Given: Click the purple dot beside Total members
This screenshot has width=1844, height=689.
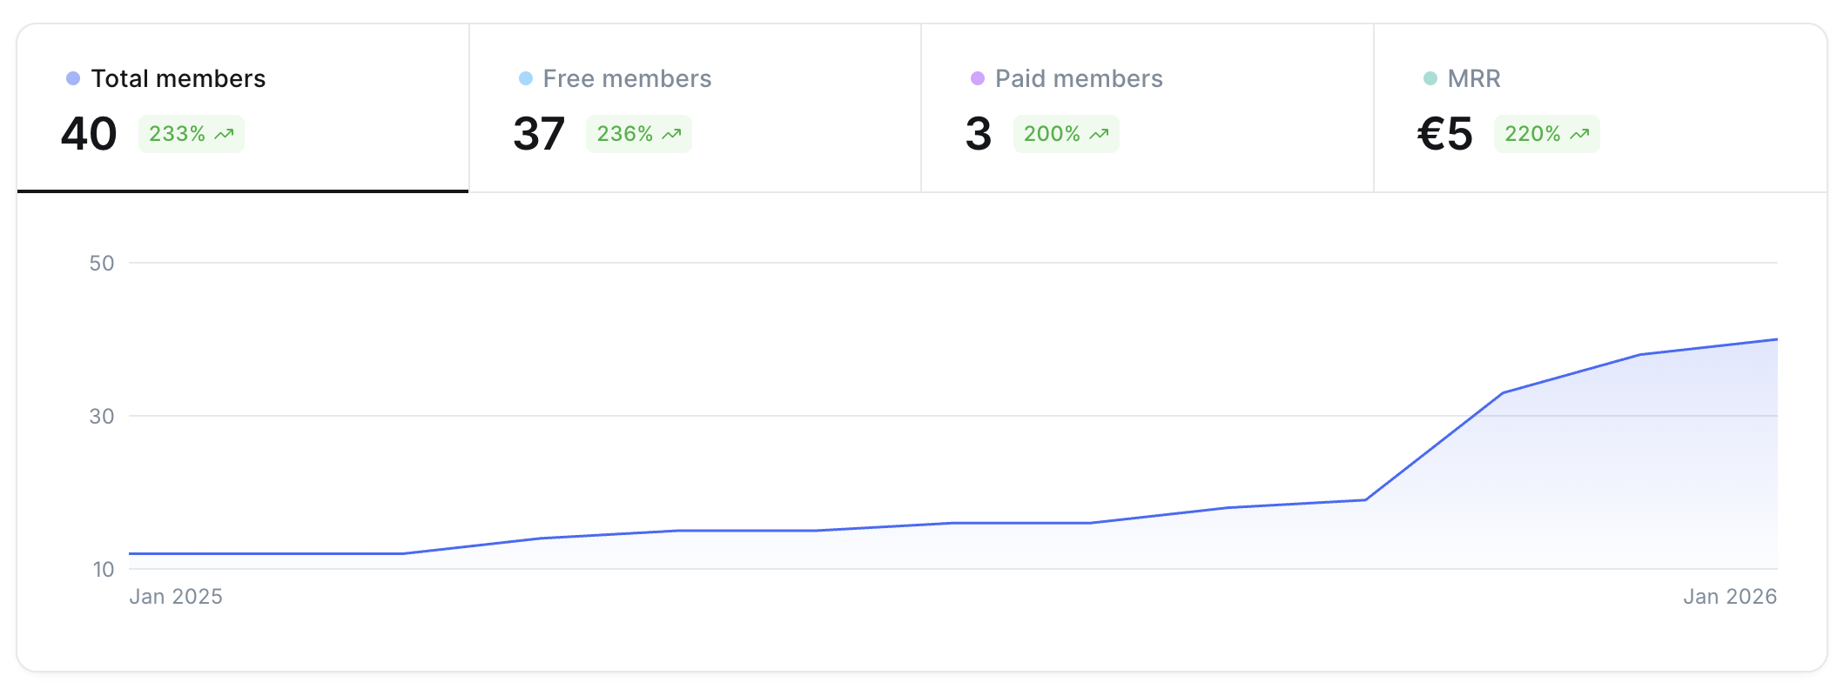Looking at the screenshot, I should pyautogui.click(x=73, y=79).
